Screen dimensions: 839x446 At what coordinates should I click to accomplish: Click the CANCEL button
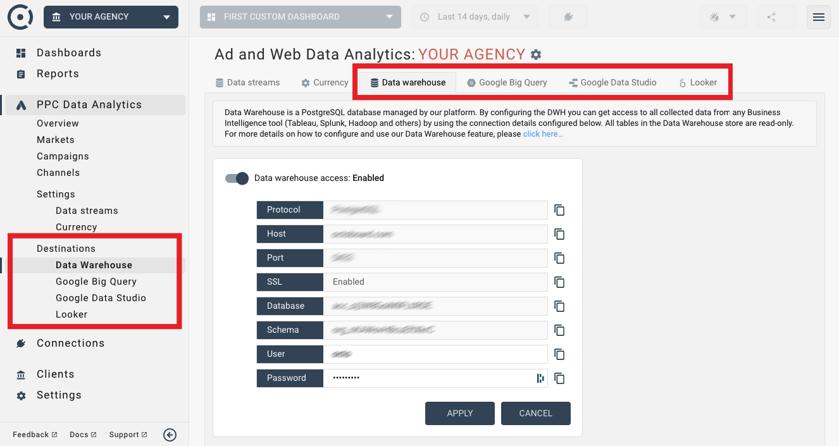click(x=536, y=413)
